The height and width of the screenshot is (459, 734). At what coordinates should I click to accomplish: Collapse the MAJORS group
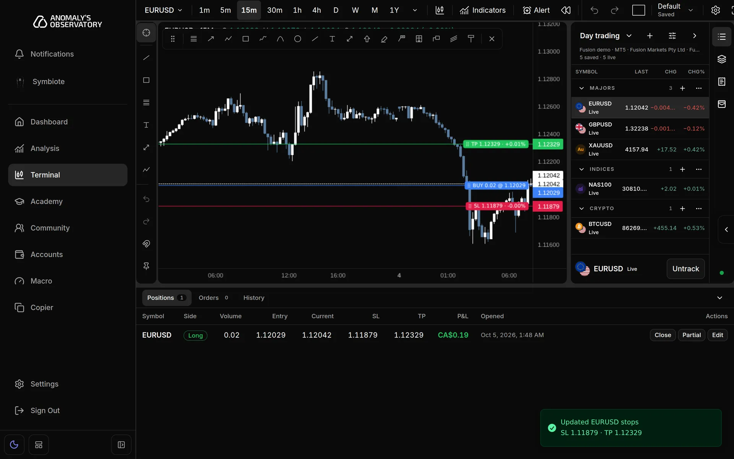click(x=581, y=88)
